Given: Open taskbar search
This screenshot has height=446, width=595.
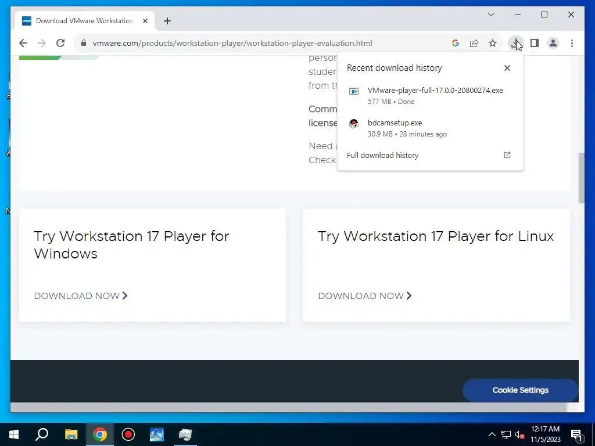Looking at the screenshot, I should point(42,434).
